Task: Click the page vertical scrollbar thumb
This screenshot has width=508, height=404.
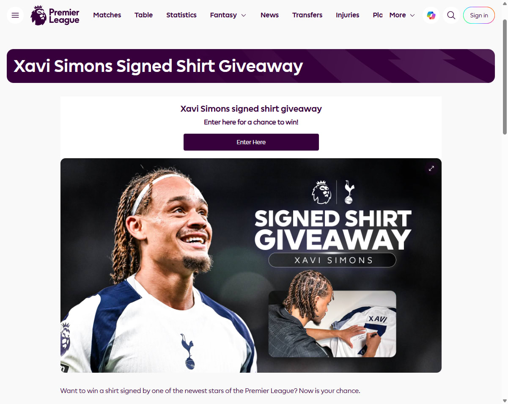Action: (504, 76)
